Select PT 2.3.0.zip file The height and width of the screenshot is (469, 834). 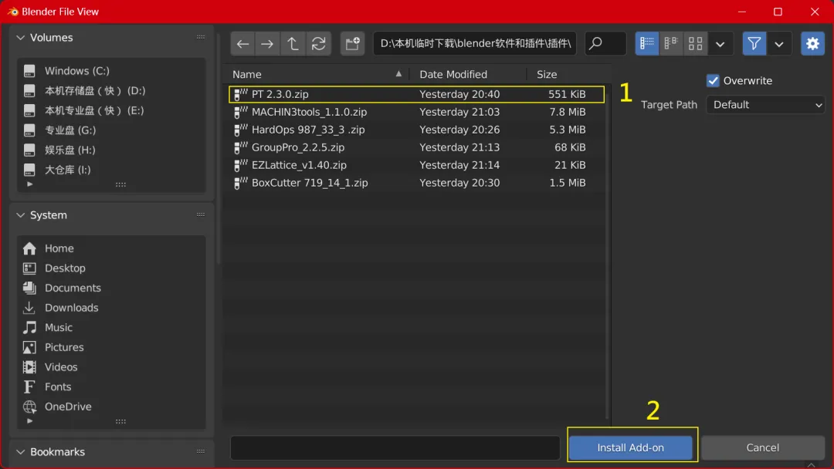[x=416, y=94]
